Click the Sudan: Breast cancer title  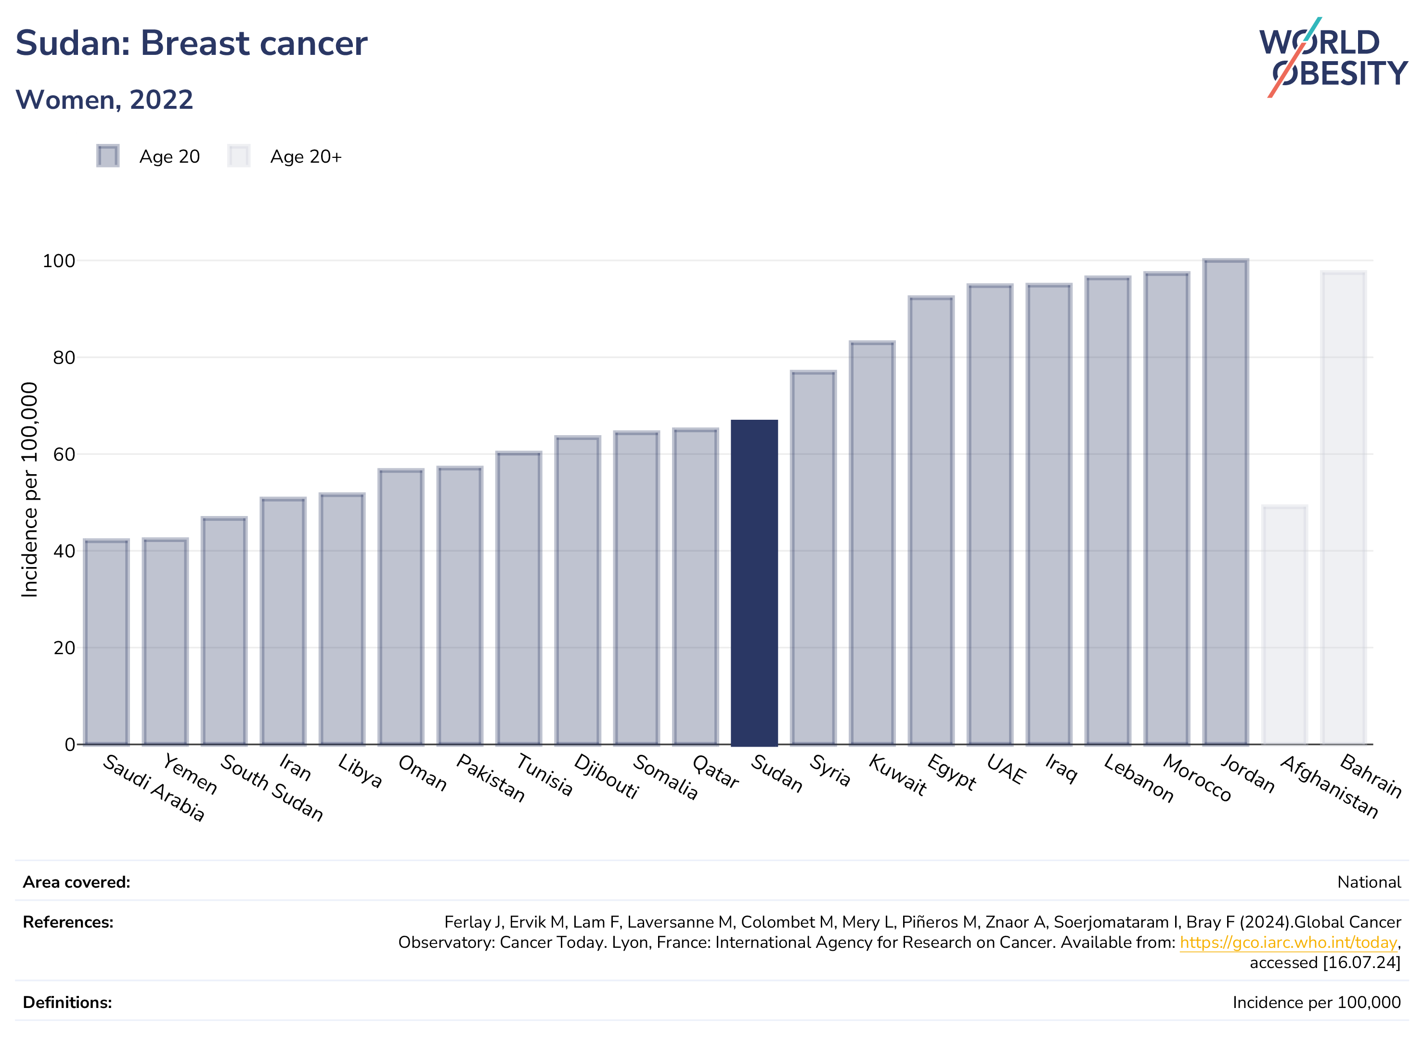(191, 43)
